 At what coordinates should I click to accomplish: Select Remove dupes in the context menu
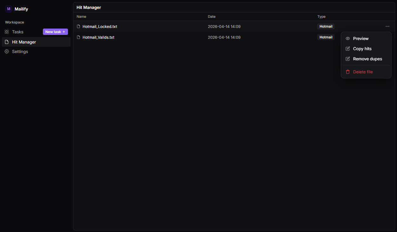[367, 59]
